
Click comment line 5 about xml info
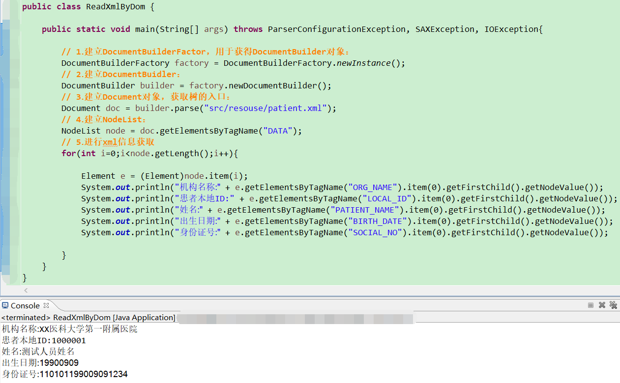tap(108, 142)
